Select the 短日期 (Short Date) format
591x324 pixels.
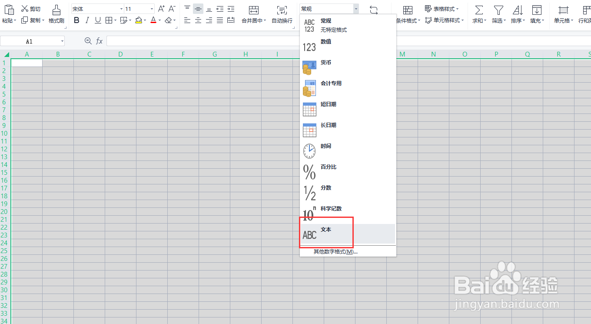(x=348, y=109)
